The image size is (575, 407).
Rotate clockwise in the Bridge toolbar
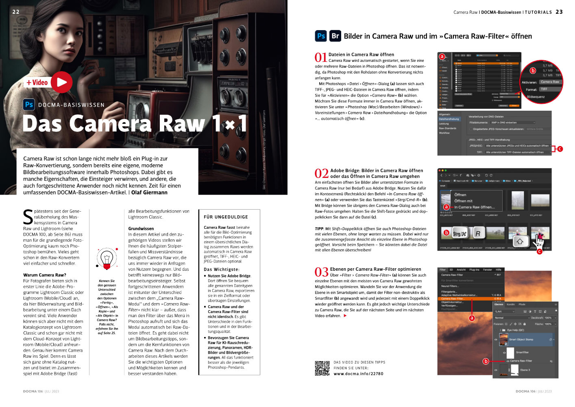coord(491,175)
